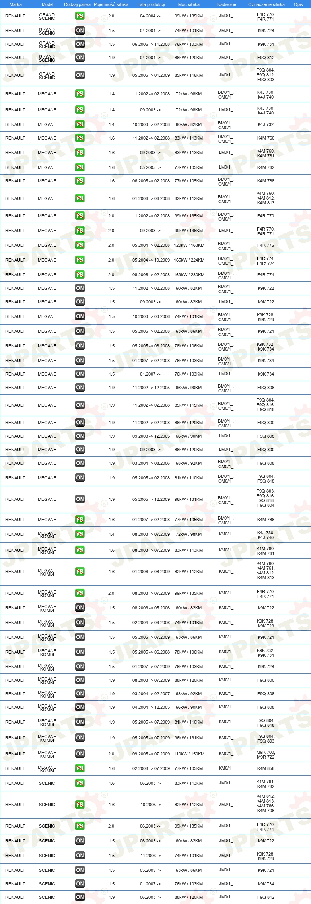The height and width of the screenshot is (904, 311).
Task: Click the 'Nadwozie' column header
Action: click(x=227, y=4)
